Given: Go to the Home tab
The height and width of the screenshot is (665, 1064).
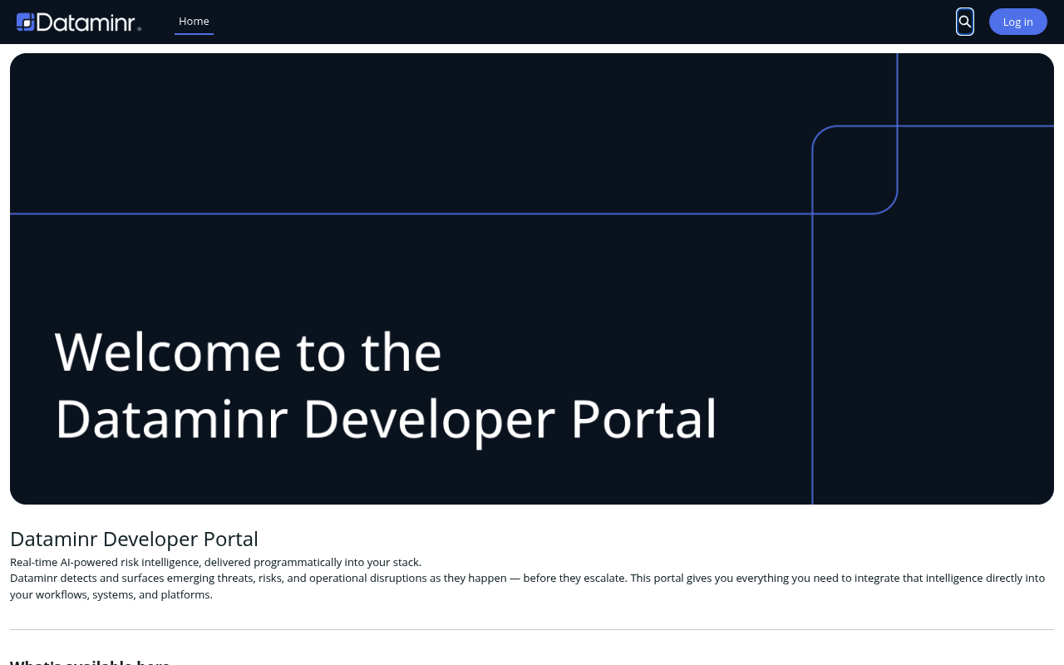Looking at the screenshot, I should click(x=194, y=22).
